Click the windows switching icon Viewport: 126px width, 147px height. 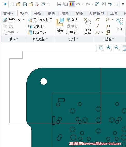[x=43, y=4]
